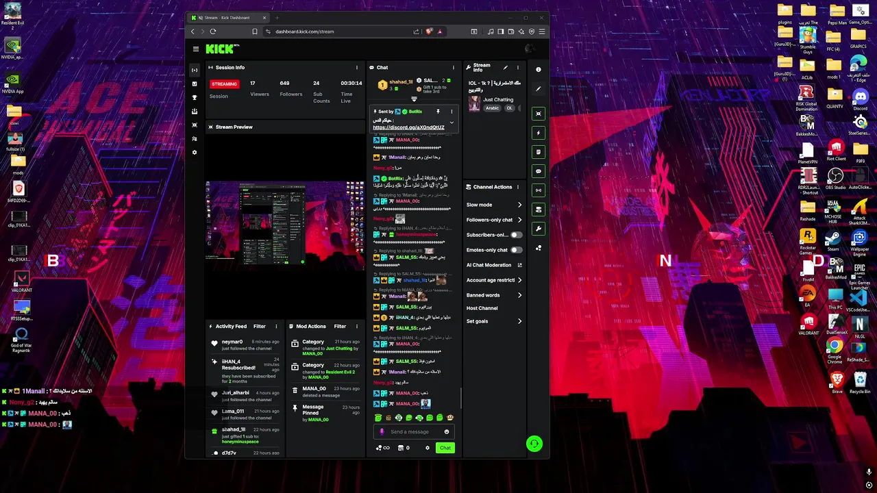The height and width of the screenshot is (493, 877).
Task: Bookmark this page icon
Action: (x=255, y=31)
